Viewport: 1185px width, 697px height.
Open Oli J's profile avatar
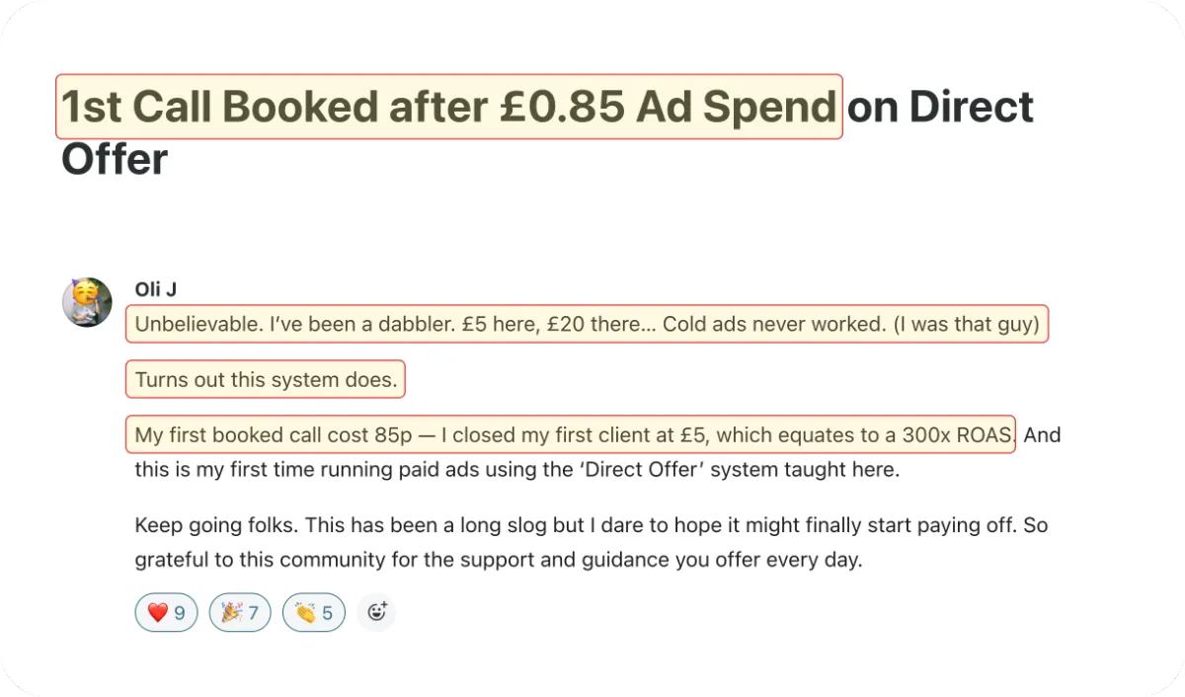click(x=87, y=302)
